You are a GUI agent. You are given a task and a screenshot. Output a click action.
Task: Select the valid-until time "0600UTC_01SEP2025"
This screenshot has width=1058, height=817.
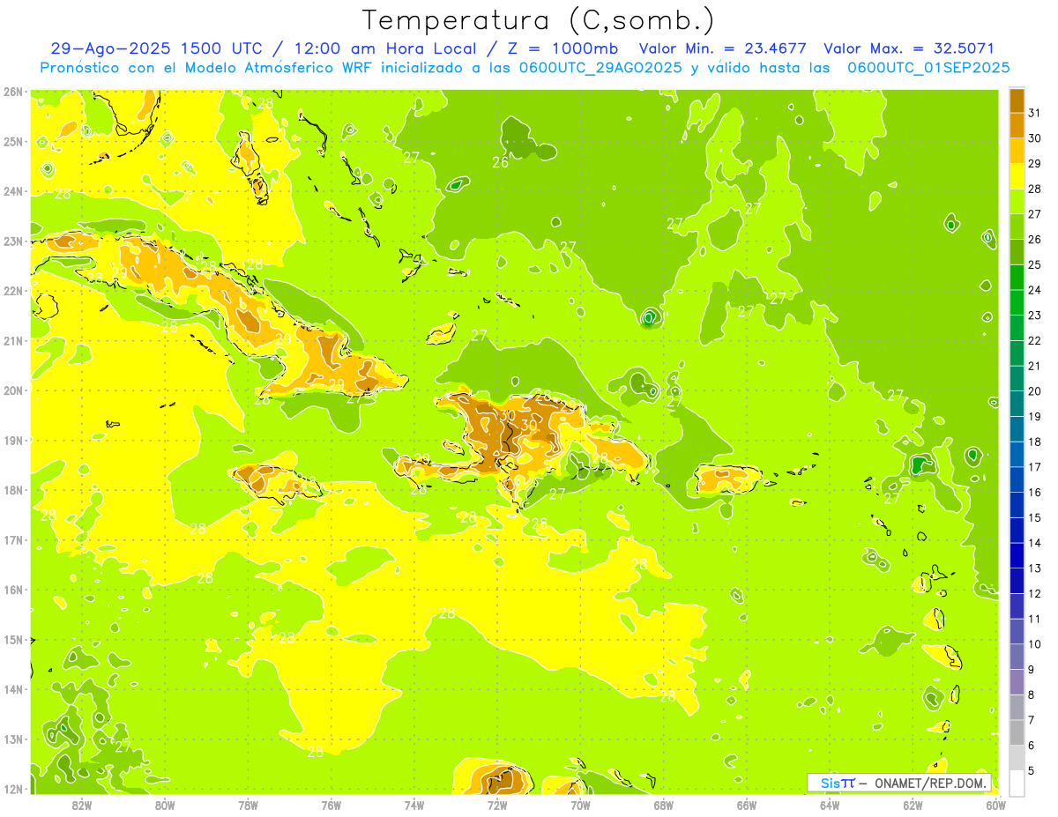click(x=929, y=68)
